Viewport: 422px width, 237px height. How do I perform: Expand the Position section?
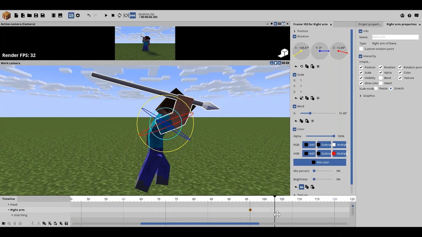click(295, 31)
